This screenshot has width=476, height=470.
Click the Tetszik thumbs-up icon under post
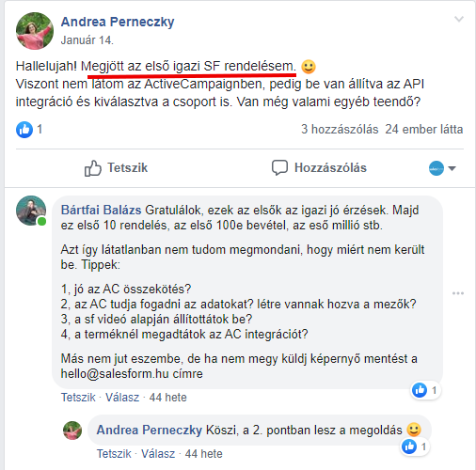[x=93, y=168]
